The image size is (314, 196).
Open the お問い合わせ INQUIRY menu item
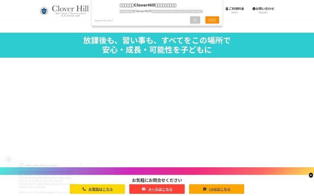[263, 10]
